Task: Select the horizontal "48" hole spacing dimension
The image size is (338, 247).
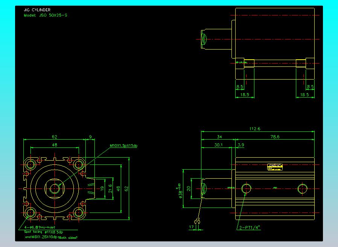Action: click(55, 145)
